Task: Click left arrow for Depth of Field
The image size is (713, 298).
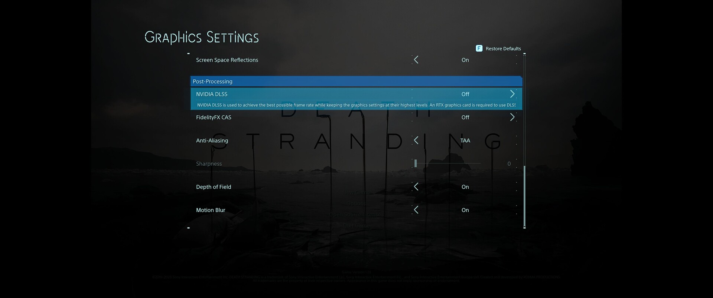Action: coord(416,186)
